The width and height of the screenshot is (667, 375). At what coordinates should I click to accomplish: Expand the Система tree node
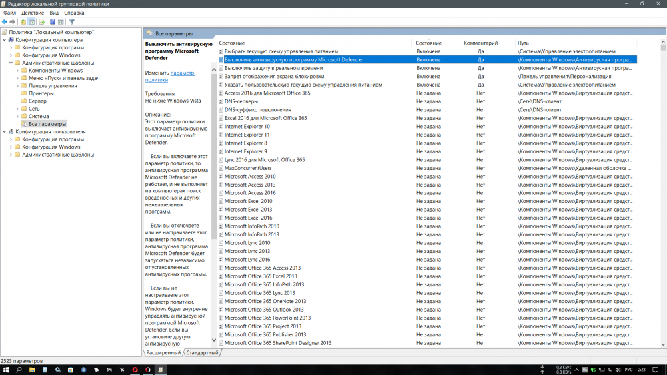[x=18, y=117]
